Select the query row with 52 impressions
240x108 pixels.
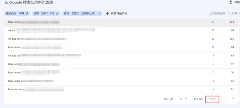121,64
